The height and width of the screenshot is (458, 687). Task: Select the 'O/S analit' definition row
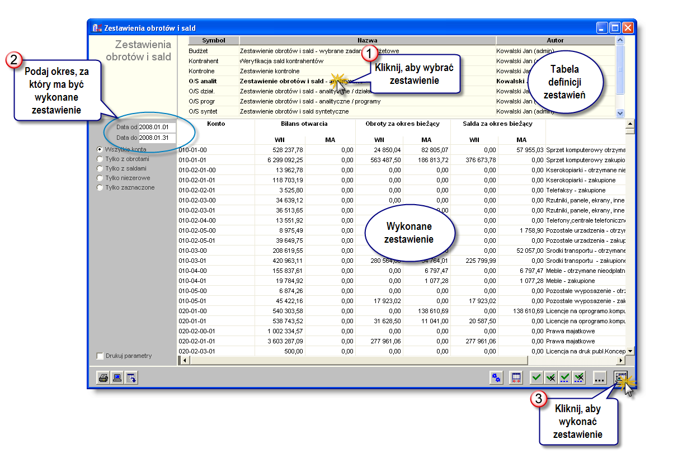(x=401, y=81)
